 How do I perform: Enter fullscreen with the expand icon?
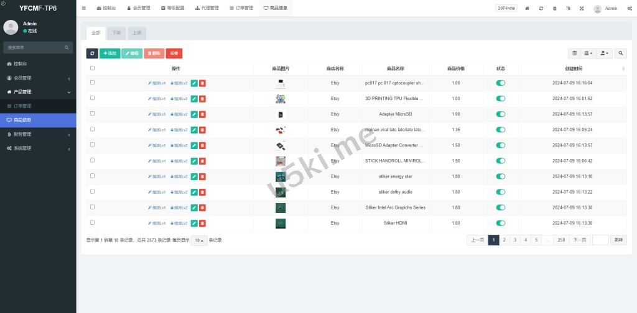(x=582, y=9)
